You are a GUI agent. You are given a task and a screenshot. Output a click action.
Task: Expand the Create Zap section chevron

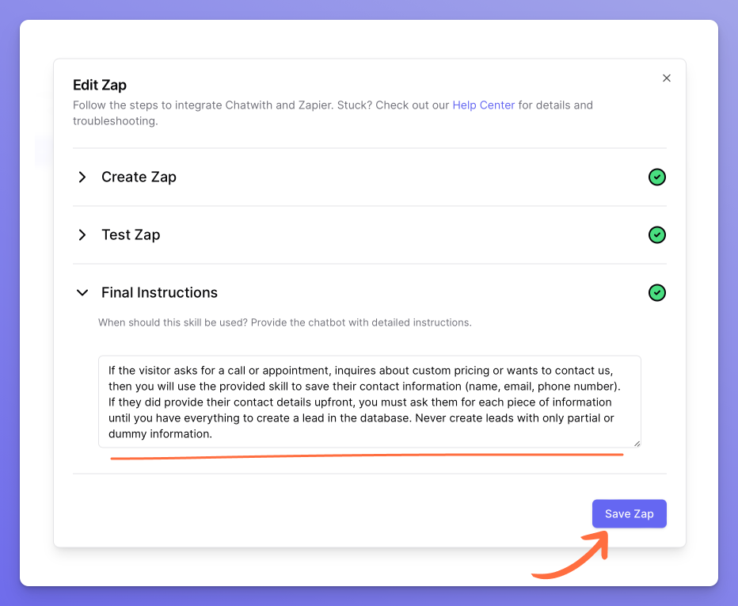82,177
